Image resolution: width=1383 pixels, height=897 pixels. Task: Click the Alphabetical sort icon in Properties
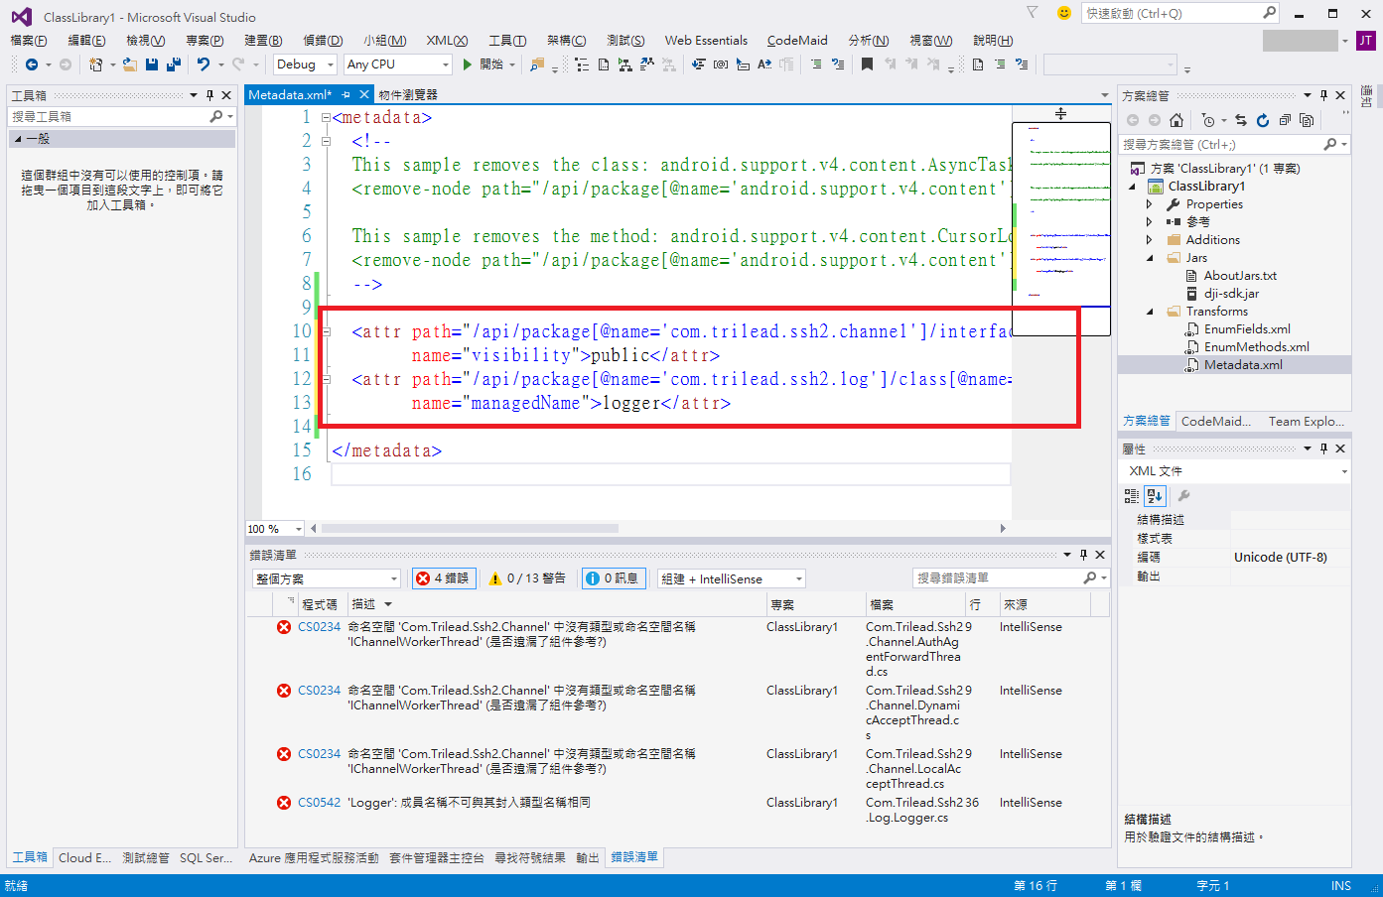(1155, 495)
